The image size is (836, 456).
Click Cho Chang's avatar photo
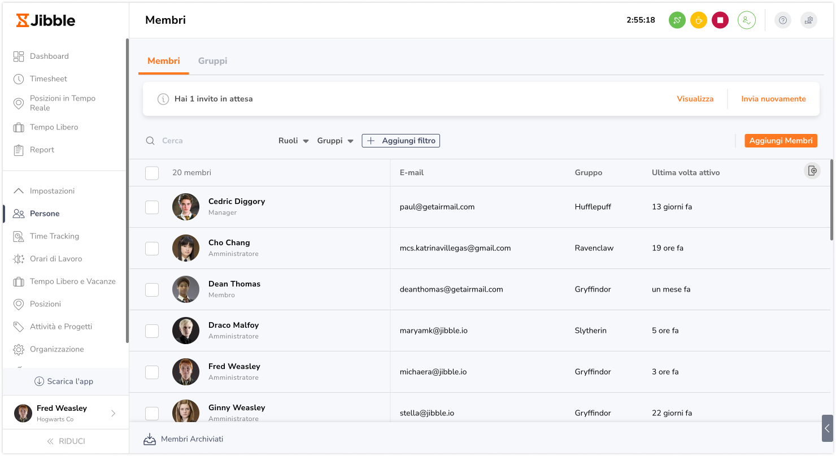(186, 248)
